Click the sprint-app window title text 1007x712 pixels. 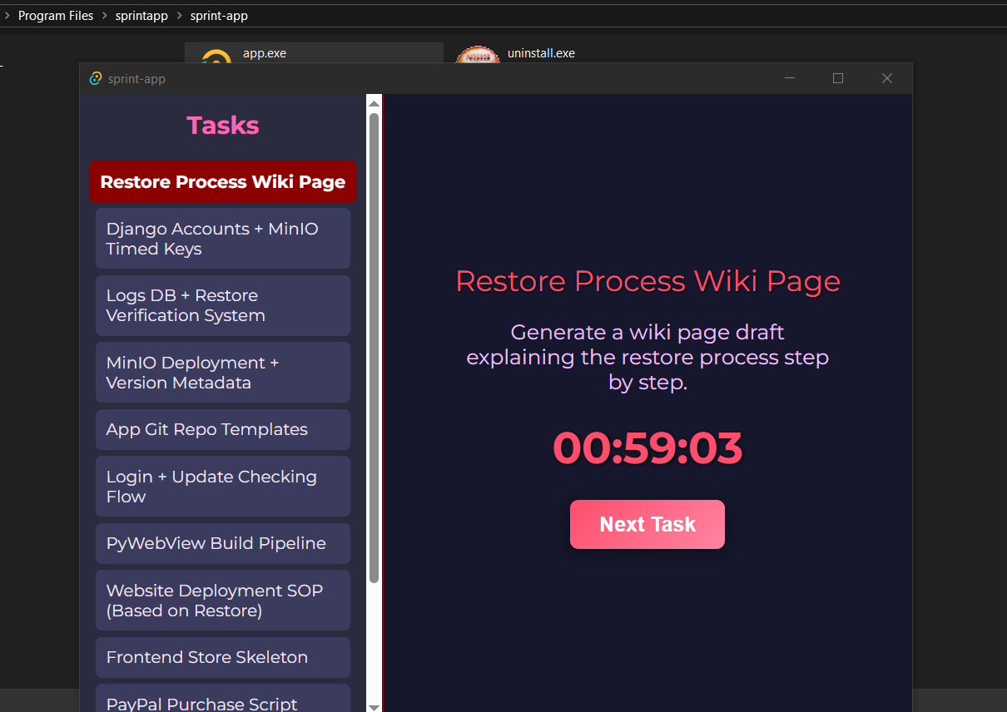[x=136, y=79]
